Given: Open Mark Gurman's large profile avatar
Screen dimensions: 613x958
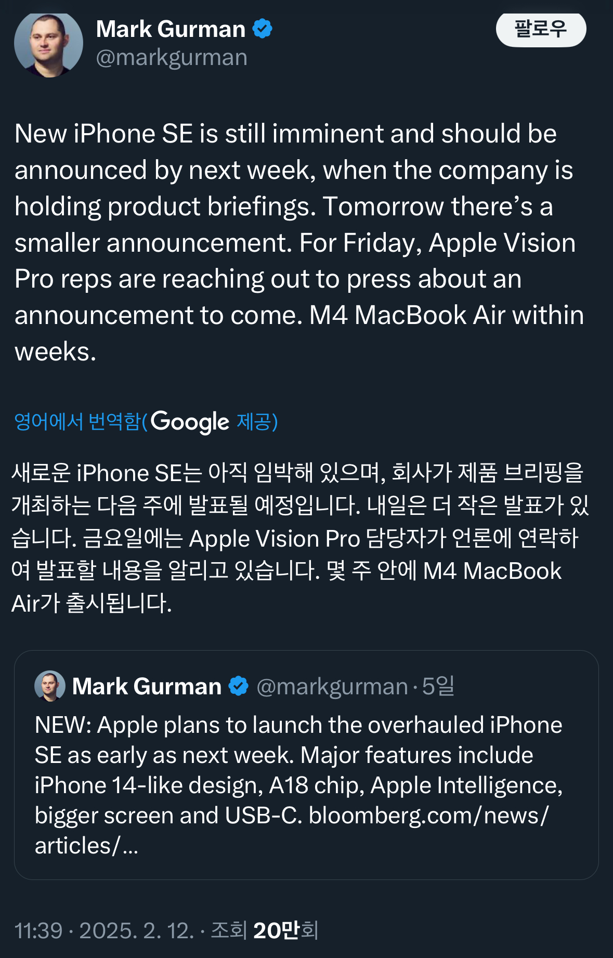Looking at the screenshot, I should pyautogui.click(x=48, y=45).
